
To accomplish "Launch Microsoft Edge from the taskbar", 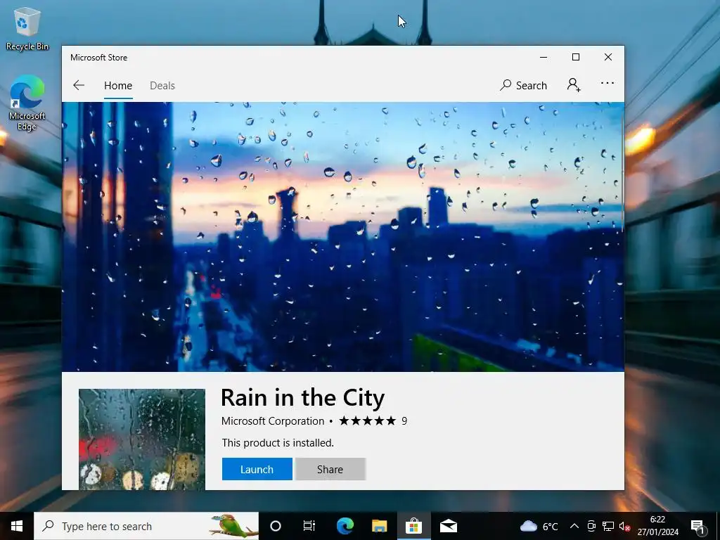I will coord(345,526).
